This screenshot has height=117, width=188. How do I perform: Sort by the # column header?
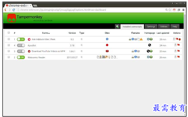pos(14,33)
